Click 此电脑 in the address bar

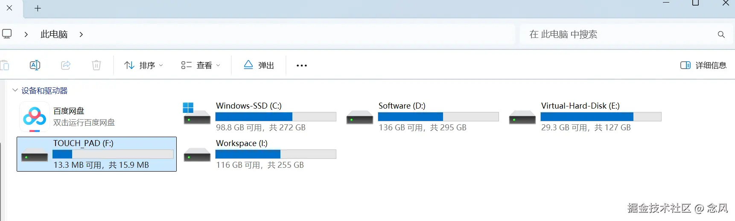(x=54, y=34)
